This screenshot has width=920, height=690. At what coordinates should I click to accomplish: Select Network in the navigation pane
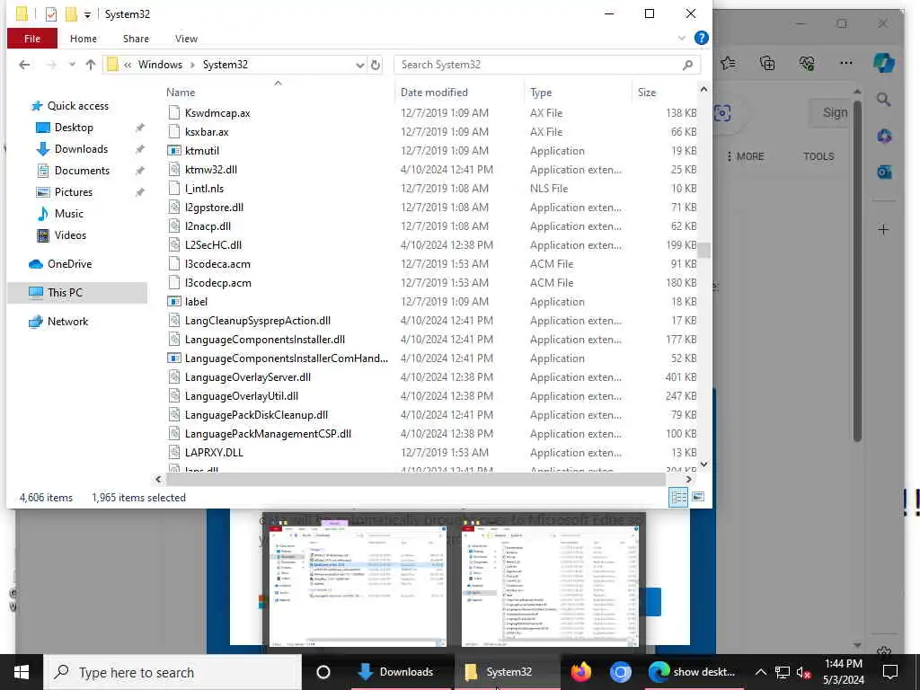pyautogui.click(x=67, y=322)
